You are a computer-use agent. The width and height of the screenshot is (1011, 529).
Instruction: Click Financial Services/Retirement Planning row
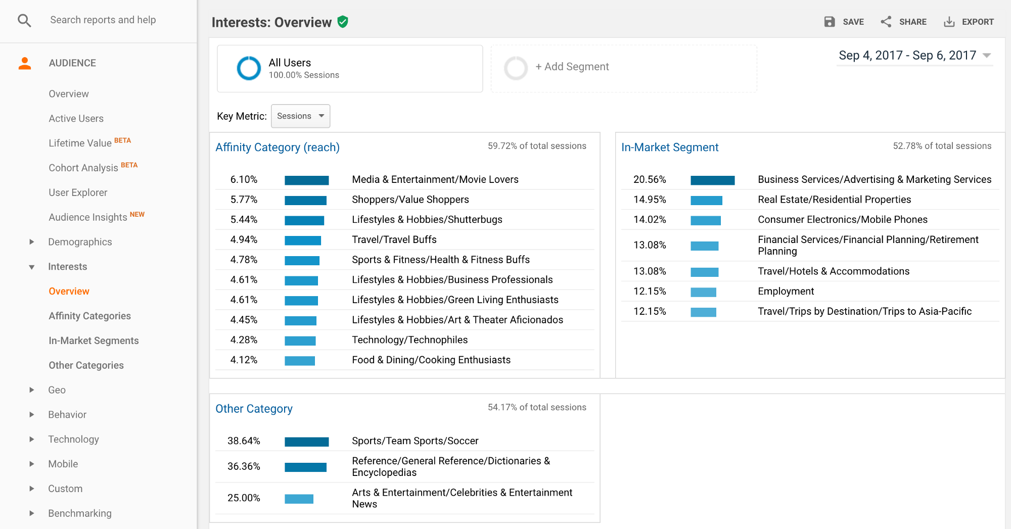tap(810, 246)
